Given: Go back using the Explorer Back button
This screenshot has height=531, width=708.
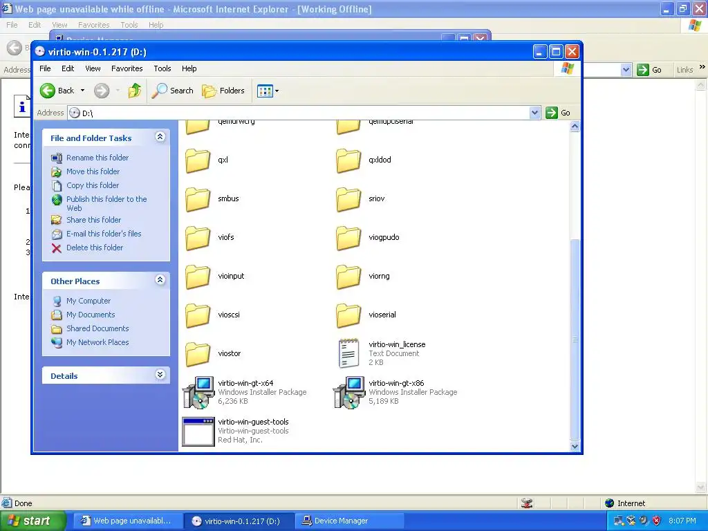Looking at the screenshot, I should click(x=57, y=91).
